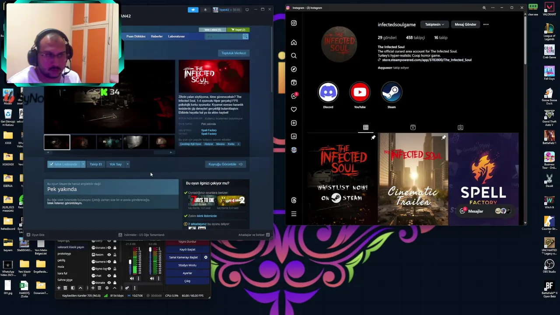This screenshot has width=560, height=315.
Task: Toggle lock on Resim source
Action: (115, 255)
